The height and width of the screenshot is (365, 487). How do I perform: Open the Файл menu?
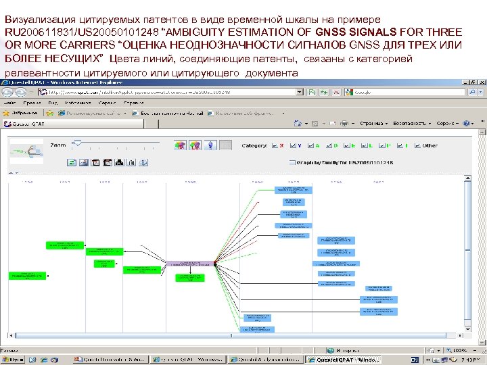[x=10, y=103]
